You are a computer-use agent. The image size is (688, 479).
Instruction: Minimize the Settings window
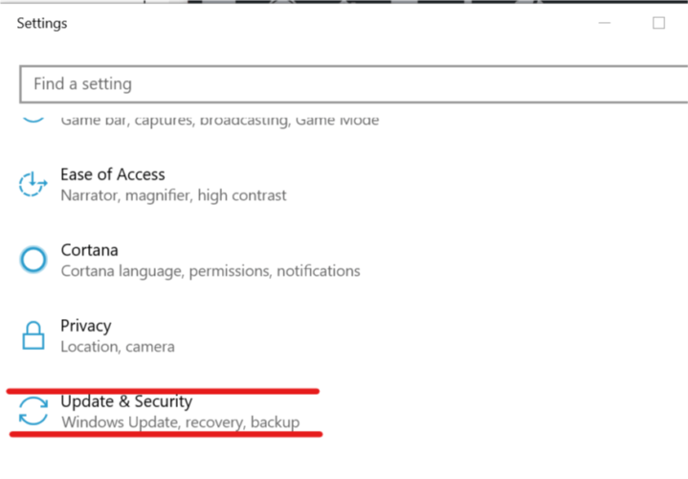(605, 23)
